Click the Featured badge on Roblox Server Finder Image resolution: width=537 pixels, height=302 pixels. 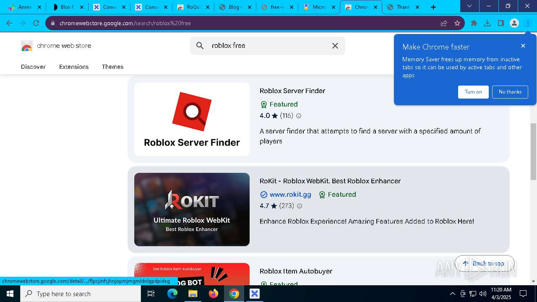tap(279, 104)
